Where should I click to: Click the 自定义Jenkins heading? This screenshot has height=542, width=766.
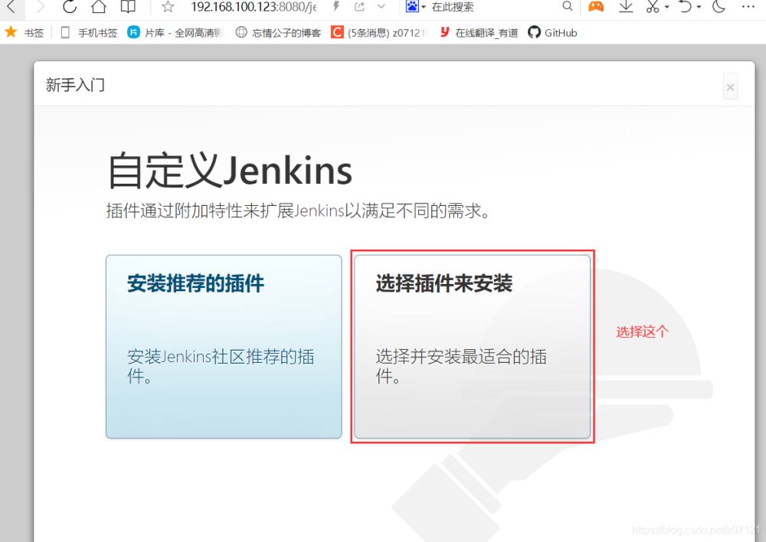pyautogui.click(x=230, y=170)
